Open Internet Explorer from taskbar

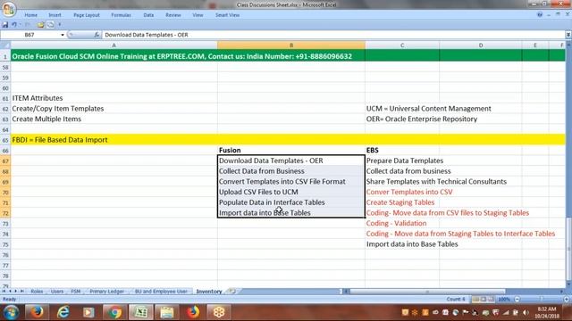coord(63,313)
